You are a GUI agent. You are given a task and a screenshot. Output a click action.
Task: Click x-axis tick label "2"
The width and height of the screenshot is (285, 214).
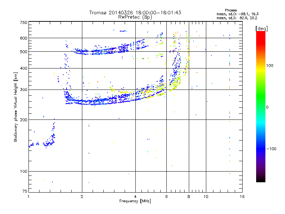82,197
